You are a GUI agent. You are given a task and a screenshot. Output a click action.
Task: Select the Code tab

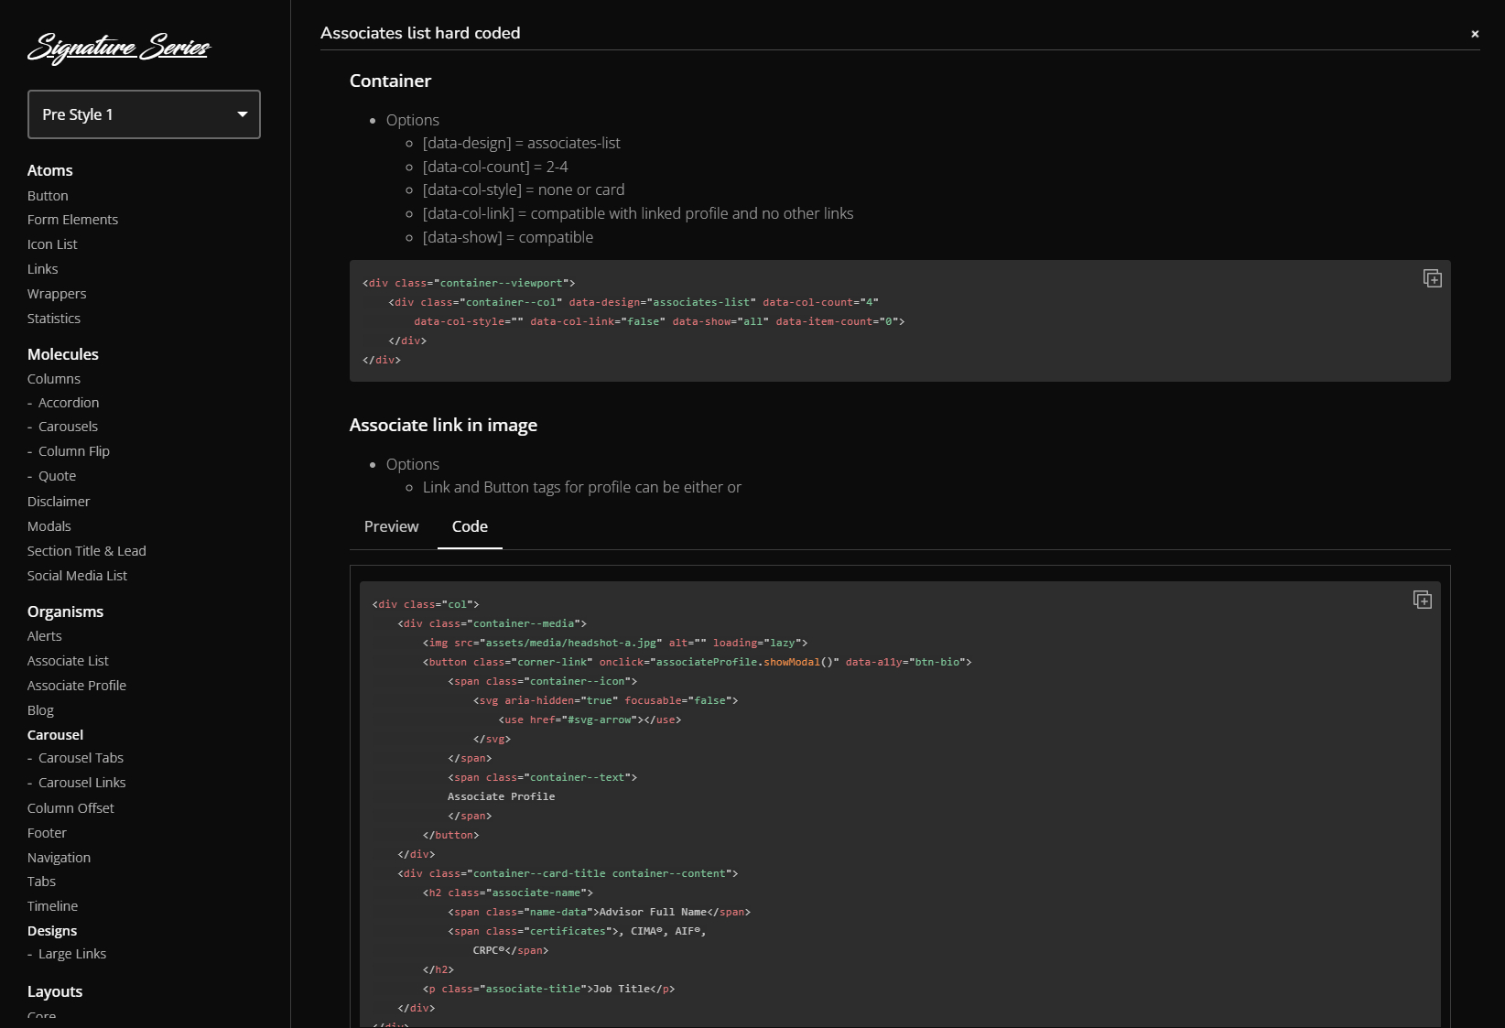coord(470,526)
